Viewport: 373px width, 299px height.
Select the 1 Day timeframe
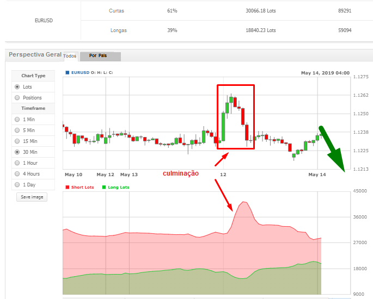pyautogui.click(x=17, y=185)
